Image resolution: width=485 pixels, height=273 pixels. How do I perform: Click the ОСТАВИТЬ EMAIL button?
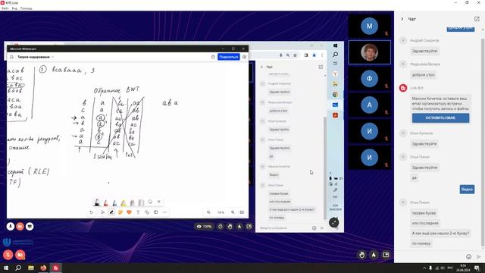[x=440, y=118]
